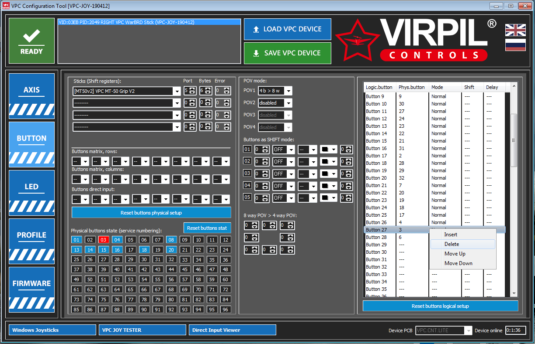Switch language with the UK flag icon
This screenshot has width=535, height=344.
(x=515, y=30)
